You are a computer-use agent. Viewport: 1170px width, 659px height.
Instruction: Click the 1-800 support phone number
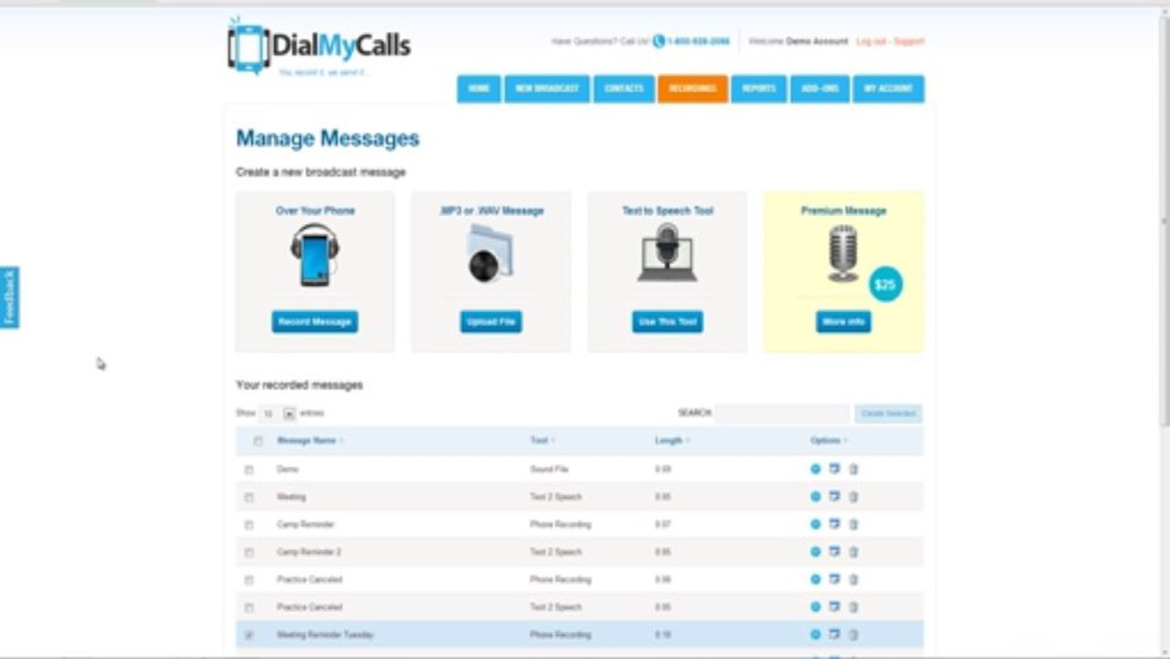click(699, 41)
